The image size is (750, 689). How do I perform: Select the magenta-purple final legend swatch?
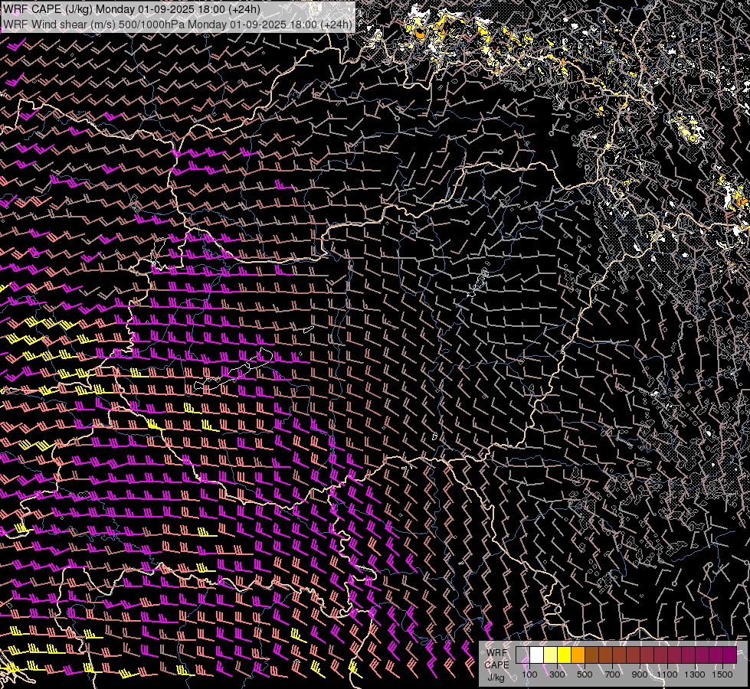point(730,655)
